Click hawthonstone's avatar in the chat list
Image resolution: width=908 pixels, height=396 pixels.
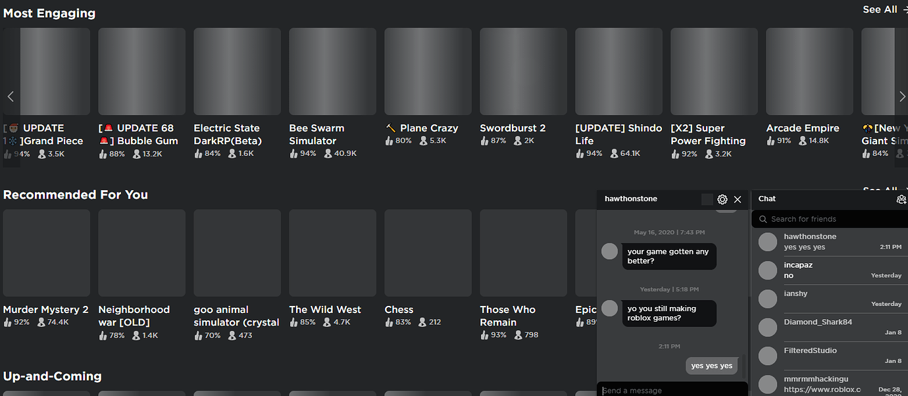tap(768, 241)
